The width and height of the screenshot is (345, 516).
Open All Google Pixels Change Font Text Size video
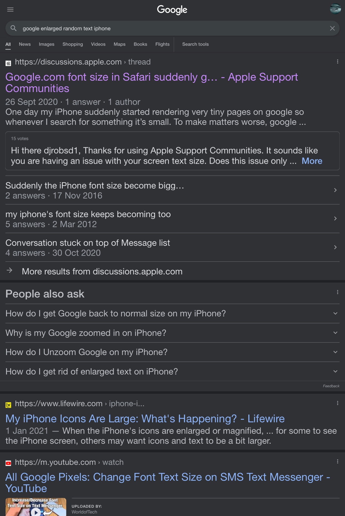(168, 483)
